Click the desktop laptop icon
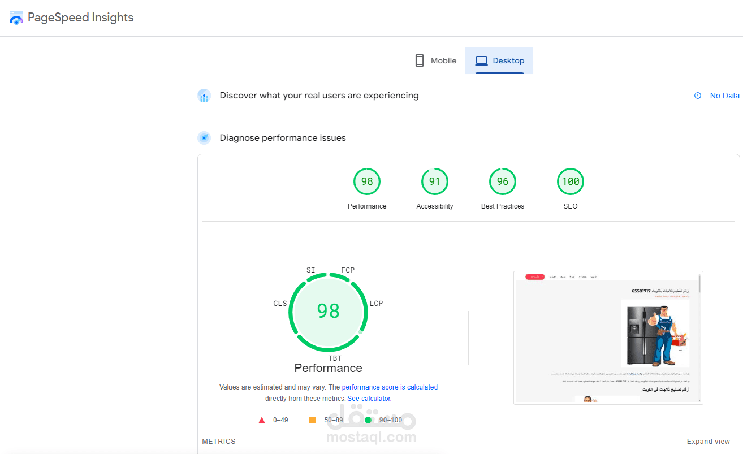The height and width of the screenshot is (454, 743). click(x=481, y=60)
